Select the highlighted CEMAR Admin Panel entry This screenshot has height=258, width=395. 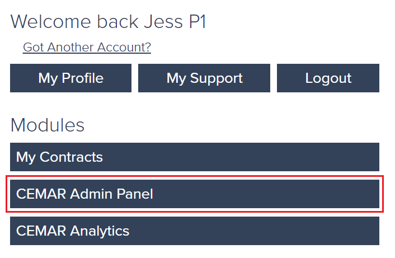point(194,194)
